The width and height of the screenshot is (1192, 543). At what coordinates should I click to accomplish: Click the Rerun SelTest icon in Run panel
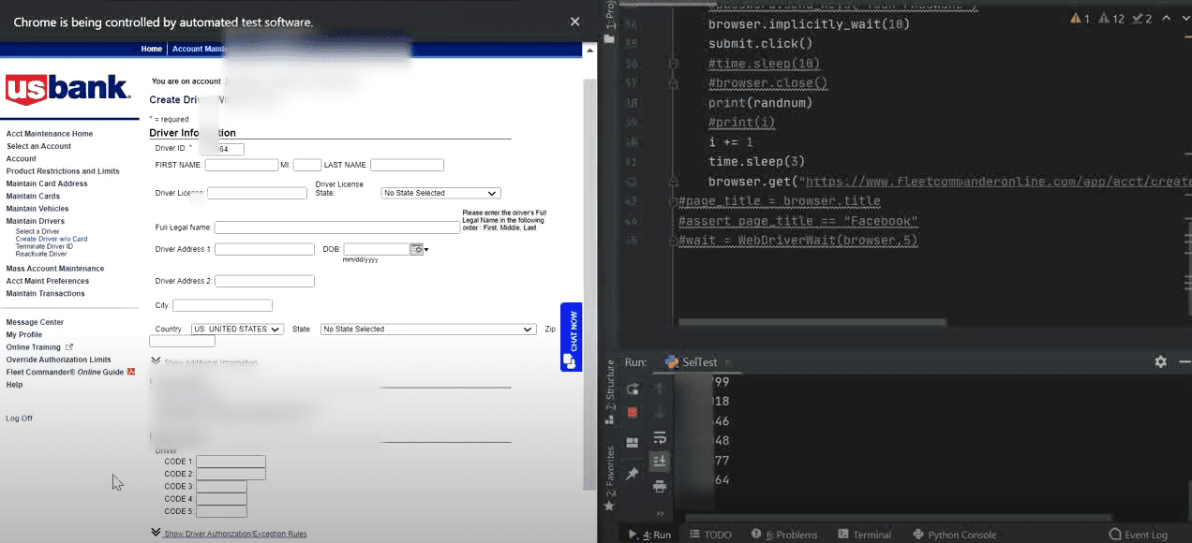(x=633, y=388)
